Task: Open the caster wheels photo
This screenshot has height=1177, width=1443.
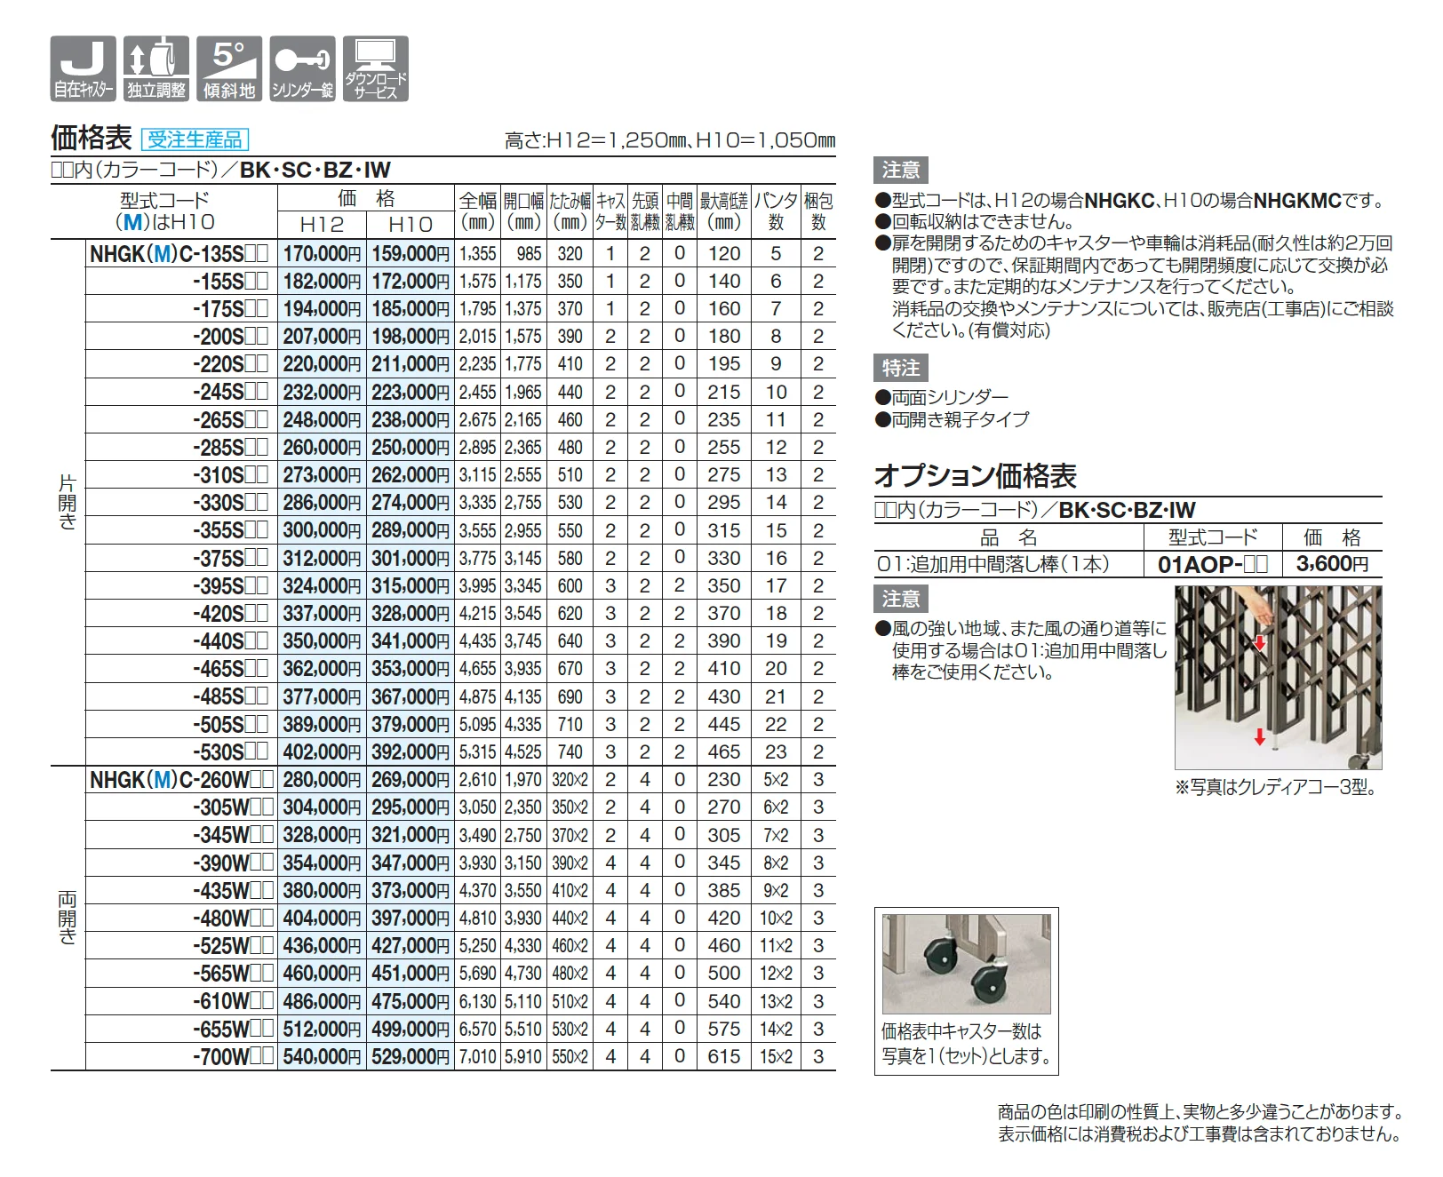Action: [x=966, y=964]
